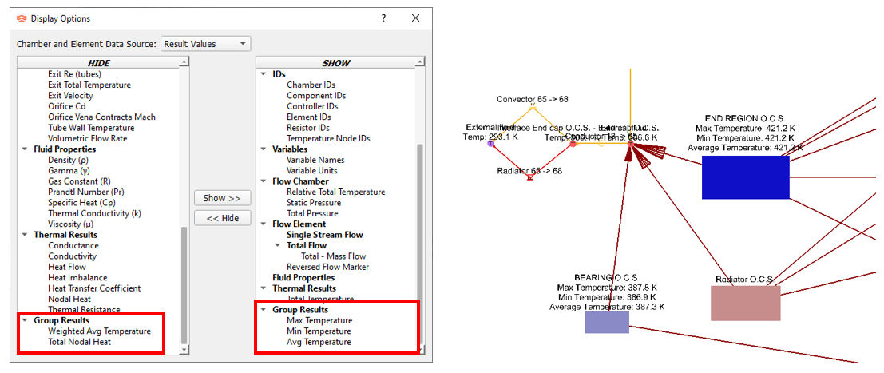Select Controller IDs item
Viewport: 884px width, 373px height.
click(x=312, y=107)
